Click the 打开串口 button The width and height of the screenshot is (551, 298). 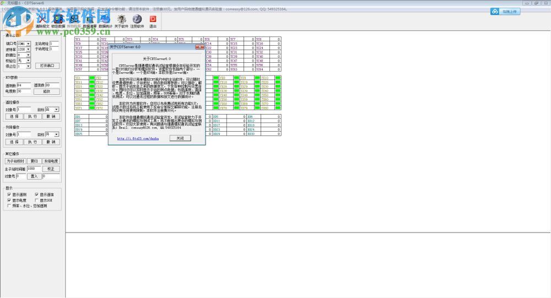coord(47,66)
